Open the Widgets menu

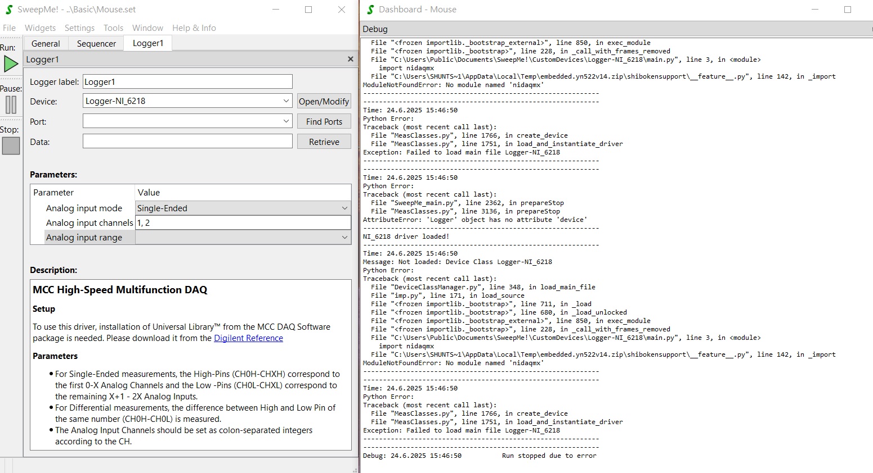pyautogui.click(x=40, y=28)
